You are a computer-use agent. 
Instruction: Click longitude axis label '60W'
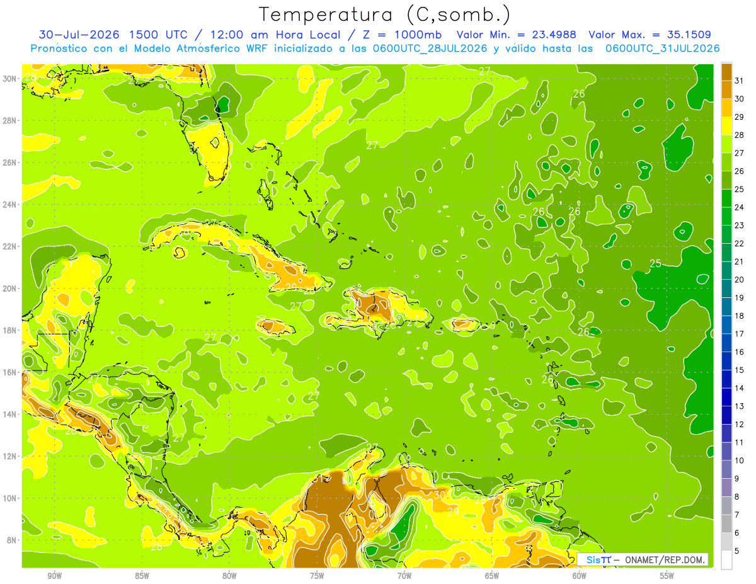coord(580,576)
